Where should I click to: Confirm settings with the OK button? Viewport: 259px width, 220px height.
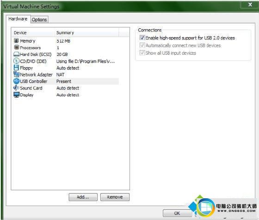pos(177,213)
